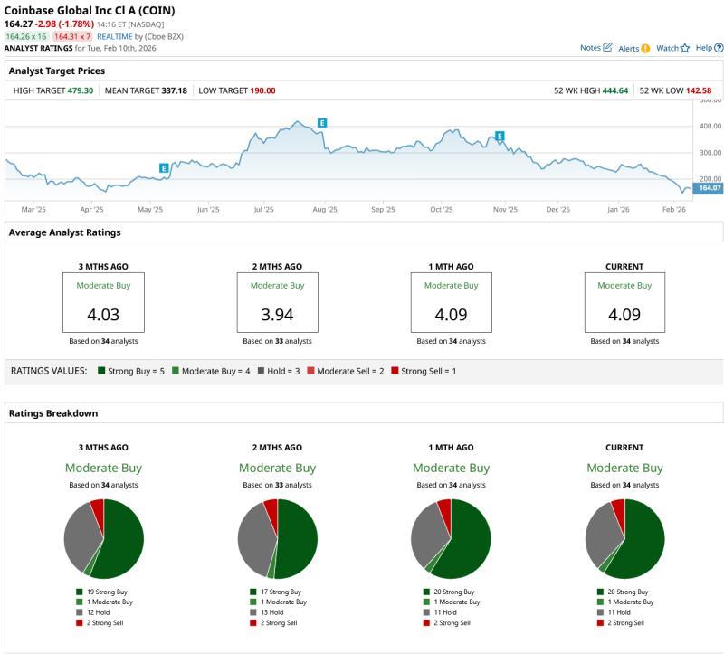Click the 164.07 current price label on chart

click(x=710, y=188)
